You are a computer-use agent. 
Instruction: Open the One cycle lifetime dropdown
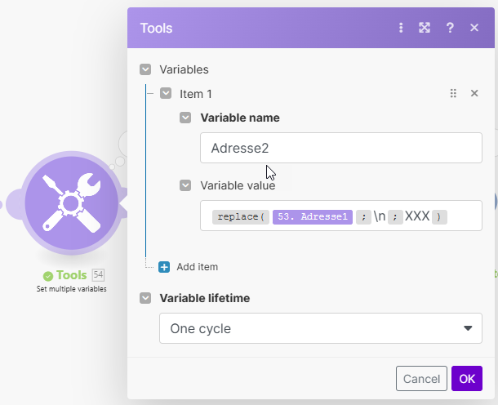tap(321, 329)
